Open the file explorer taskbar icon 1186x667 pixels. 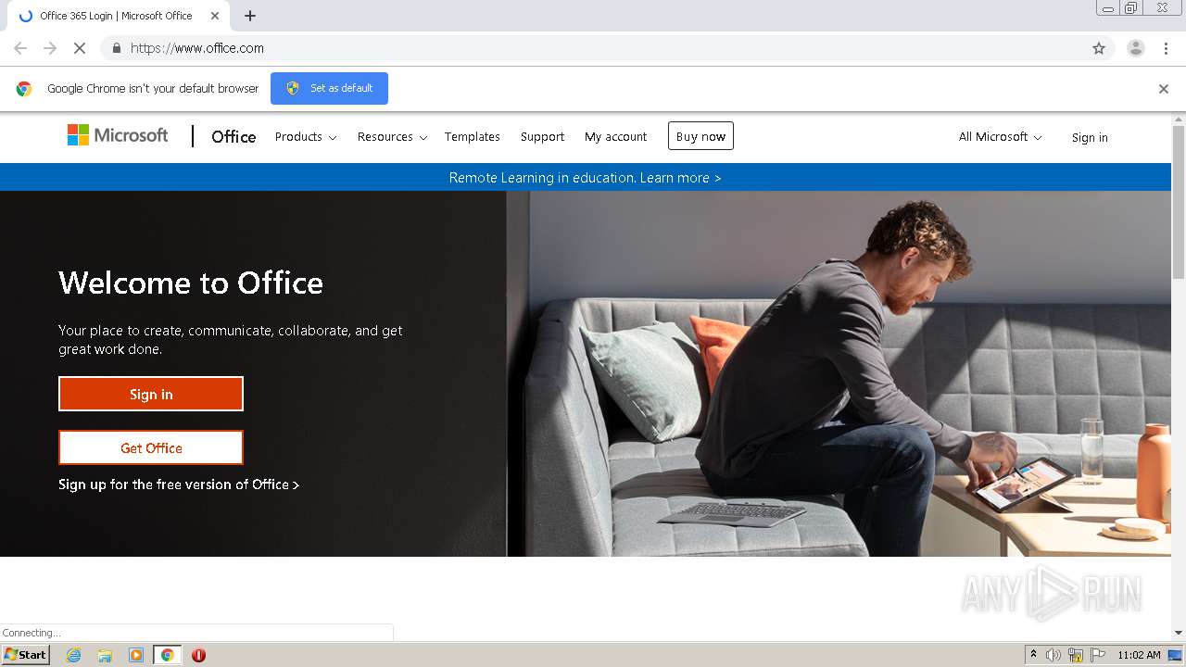tap(105, 655)
